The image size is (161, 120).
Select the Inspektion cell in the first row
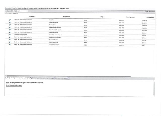click(52, 20)
